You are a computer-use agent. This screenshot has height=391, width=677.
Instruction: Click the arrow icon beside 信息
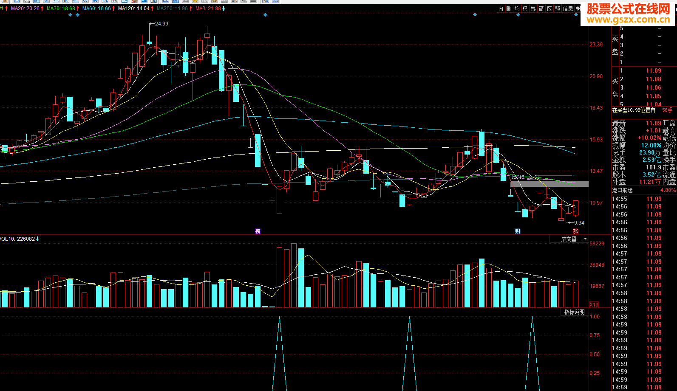pyautogui.click(x=578, y=8)
